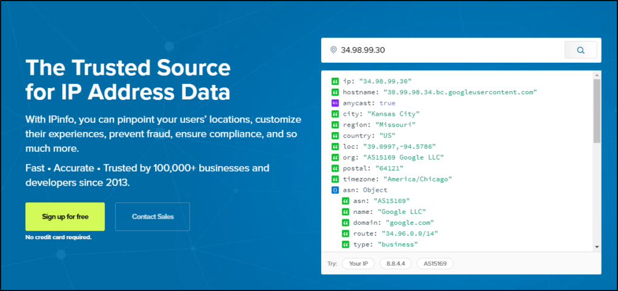The image size is (618, 291).
Task: Click string icon beside name field
Action: coord(346,212)
